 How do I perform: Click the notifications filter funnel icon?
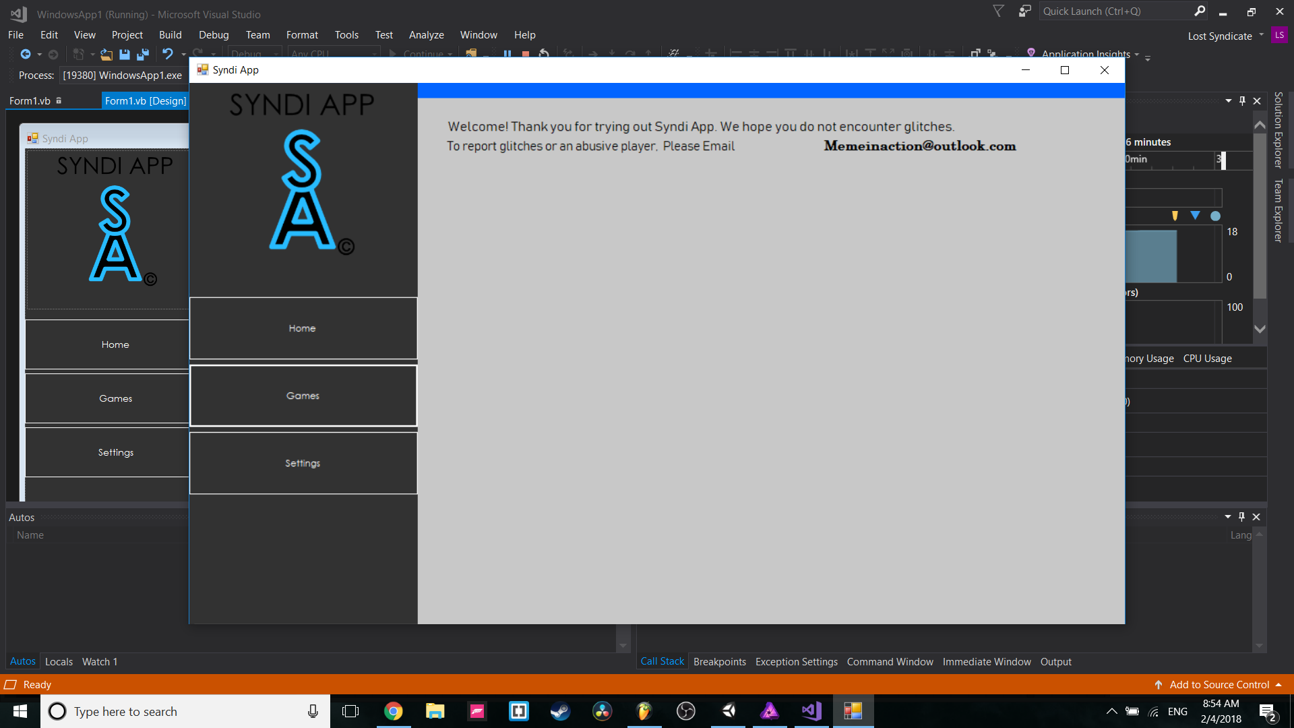pos(999,11)
